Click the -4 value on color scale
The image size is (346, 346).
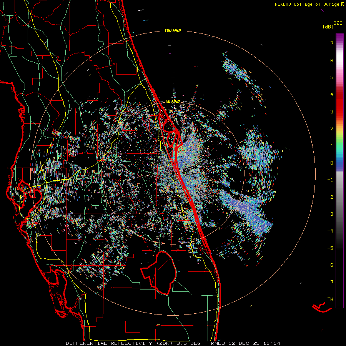click(330, 231)
